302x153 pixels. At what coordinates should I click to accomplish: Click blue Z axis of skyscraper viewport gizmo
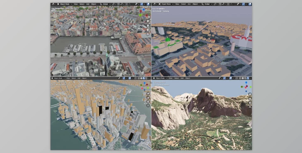click(145, 83)
